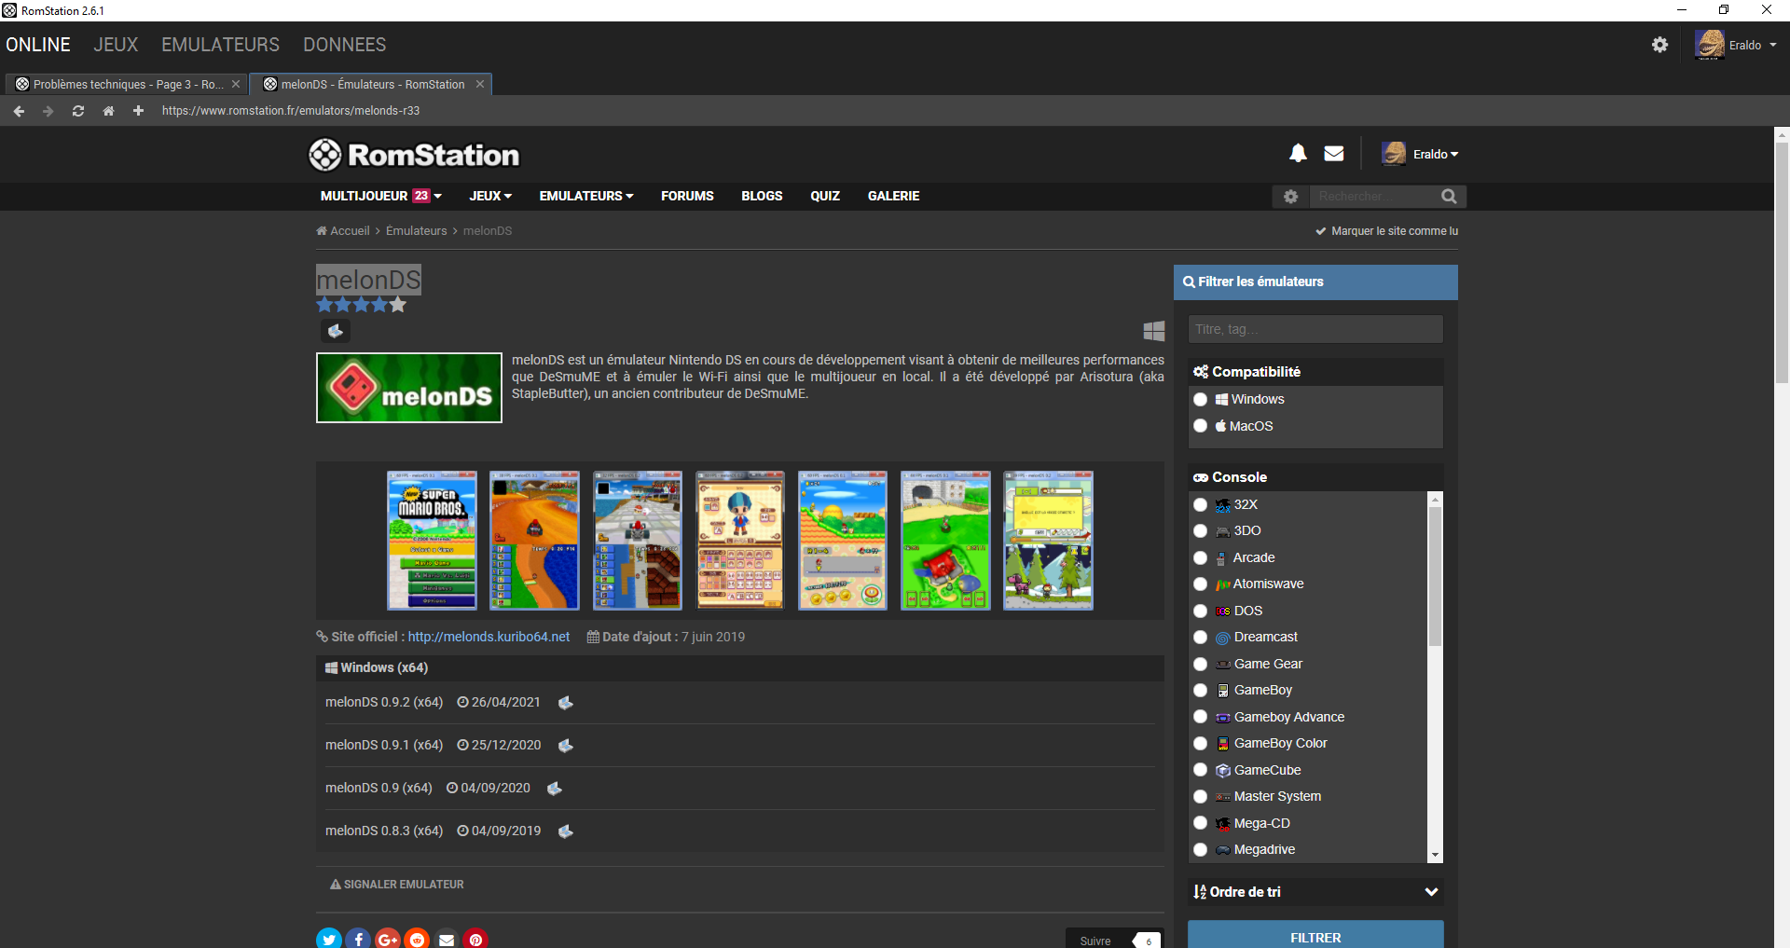Go to Emulateurs breadcrumb

[416, 231]
